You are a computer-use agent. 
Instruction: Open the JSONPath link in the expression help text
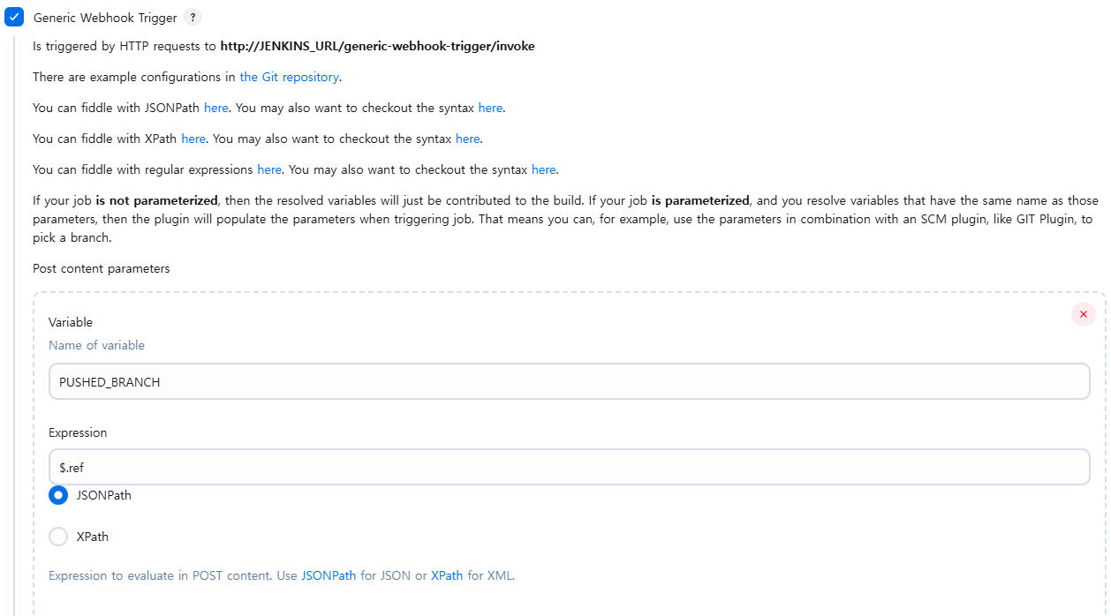click(328, 575)
